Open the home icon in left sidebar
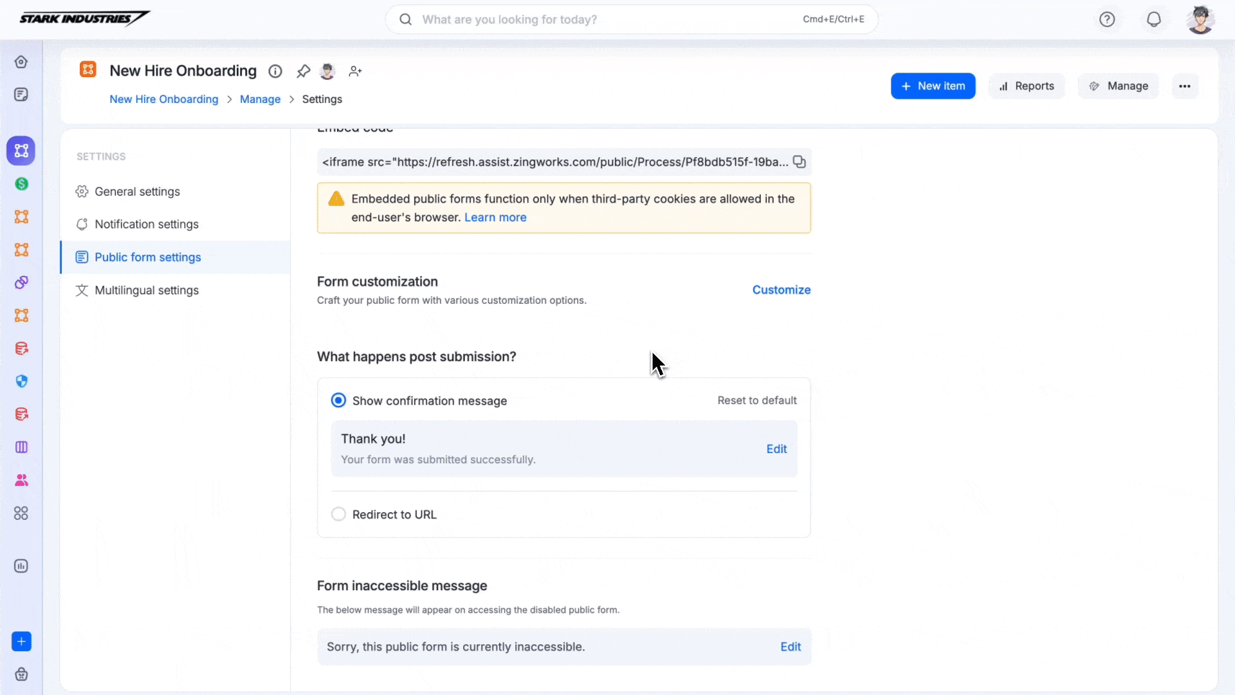 pyautogui.click(x=21, y=62)
